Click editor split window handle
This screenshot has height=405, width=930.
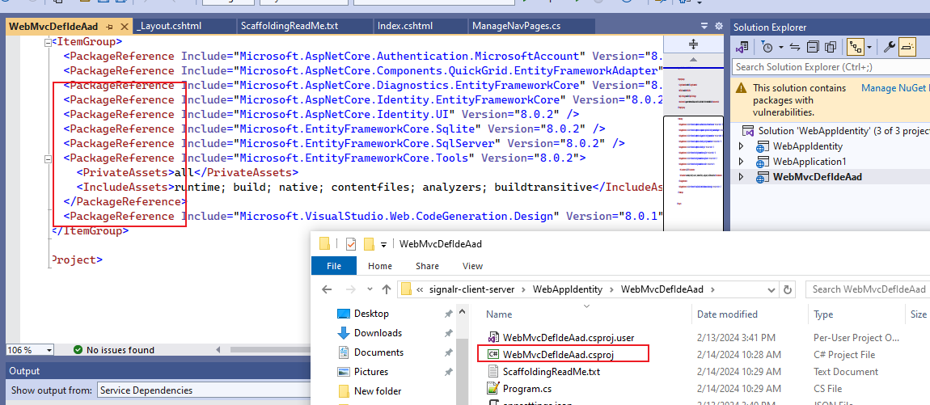point(694,44)
